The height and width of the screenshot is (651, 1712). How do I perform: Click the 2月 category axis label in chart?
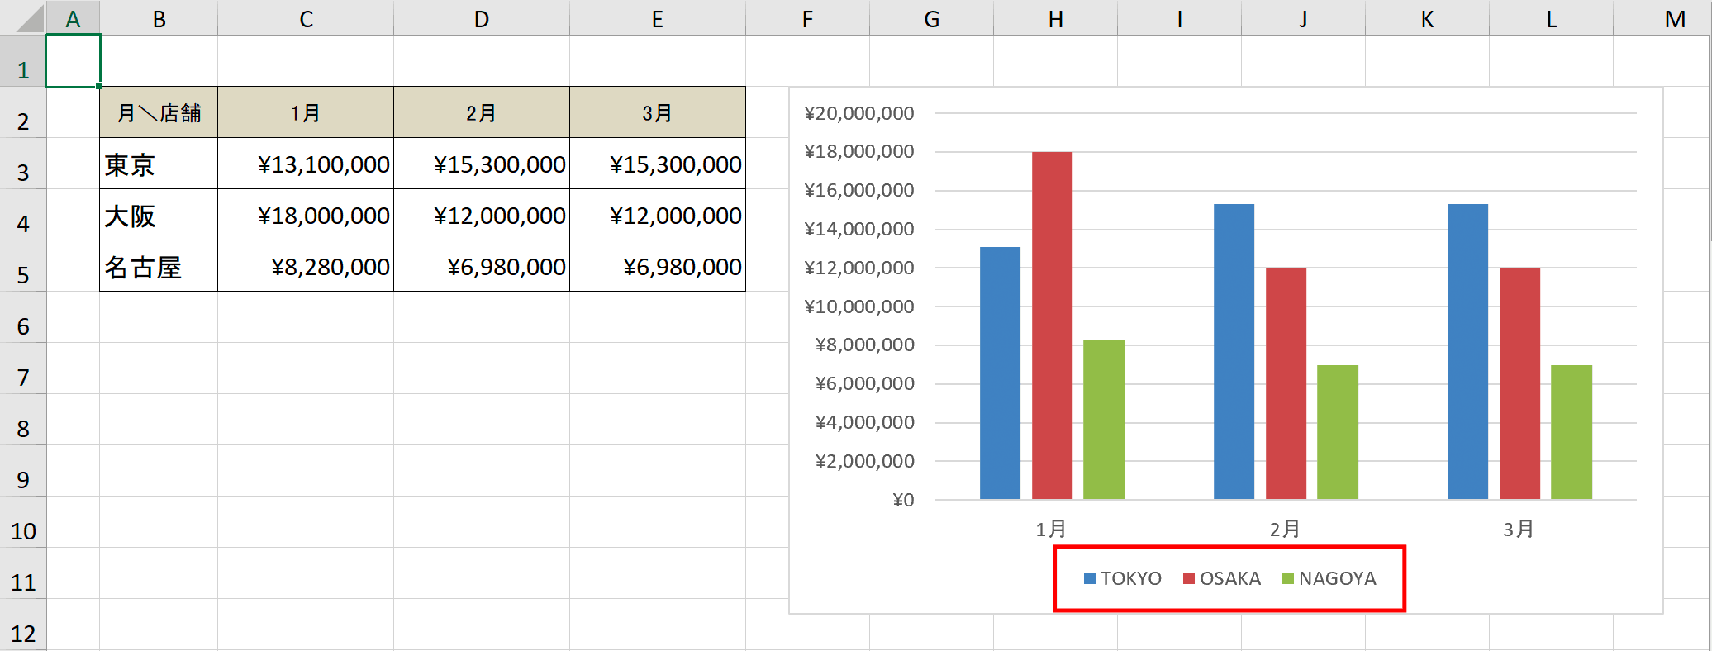(1285, 529)
